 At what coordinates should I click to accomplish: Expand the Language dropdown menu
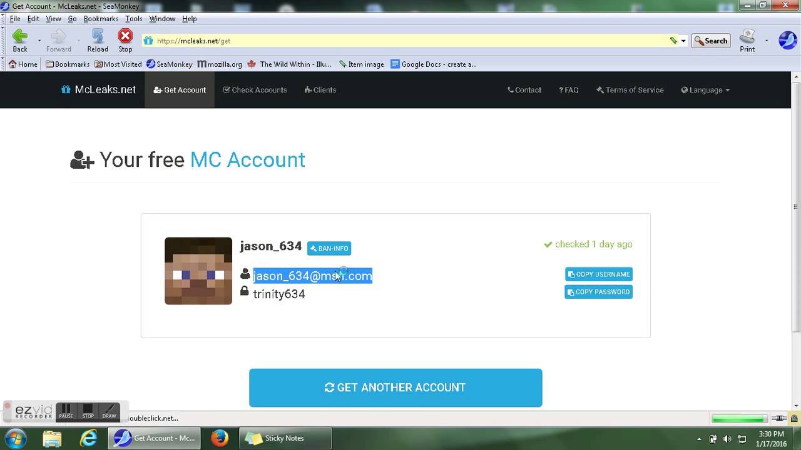[x=705, y=90]
